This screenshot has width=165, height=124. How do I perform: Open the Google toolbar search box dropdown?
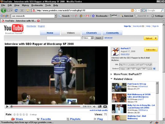pyautogui.click(x=55, y=16)
